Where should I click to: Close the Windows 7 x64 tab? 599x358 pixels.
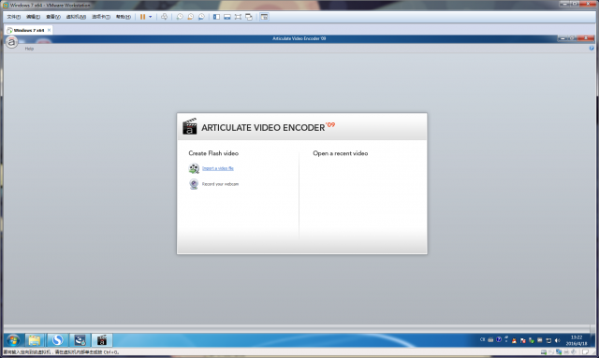click(49, 30)
